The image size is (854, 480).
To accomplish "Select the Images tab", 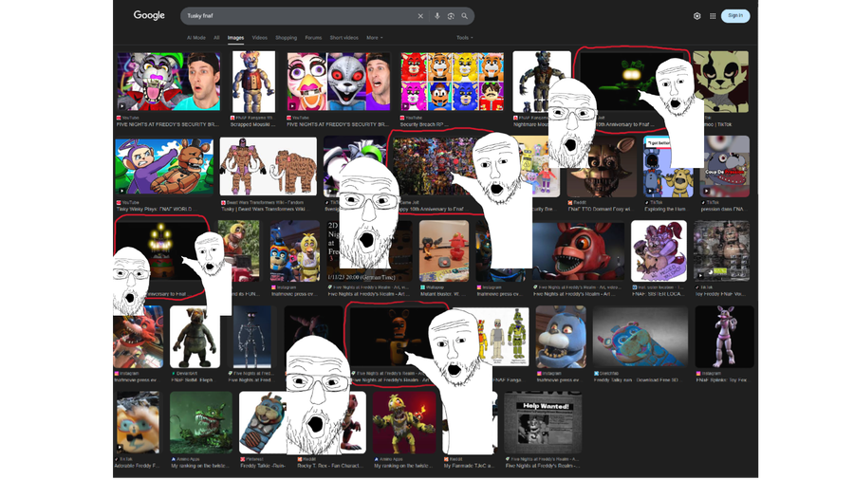I will (x=235, y=38).
